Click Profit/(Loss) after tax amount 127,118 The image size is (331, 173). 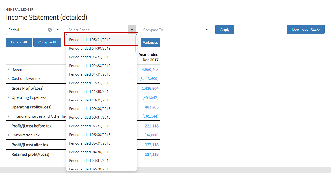click(x=152, y=145)
